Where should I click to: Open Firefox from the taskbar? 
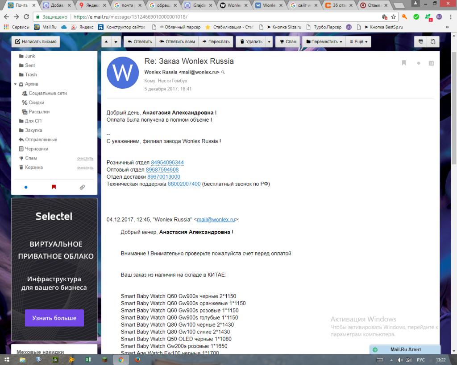(x=137, y=360)
